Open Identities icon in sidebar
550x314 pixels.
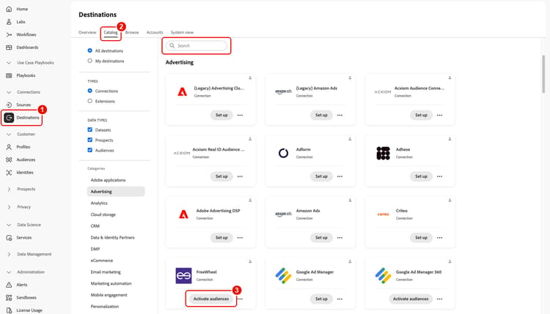tap(9, 172)
